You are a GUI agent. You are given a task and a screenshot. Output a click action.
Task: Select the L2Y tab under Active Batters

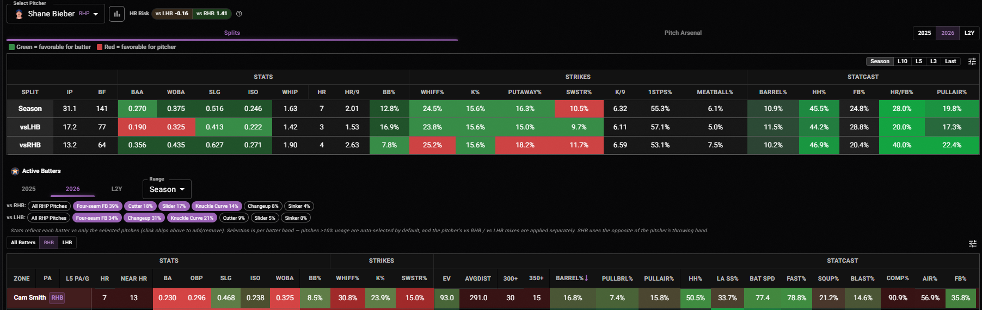click(116, 189)
